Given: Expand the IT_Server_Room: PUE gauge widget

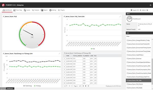Looking at the screenshot, I should (59, 17).
